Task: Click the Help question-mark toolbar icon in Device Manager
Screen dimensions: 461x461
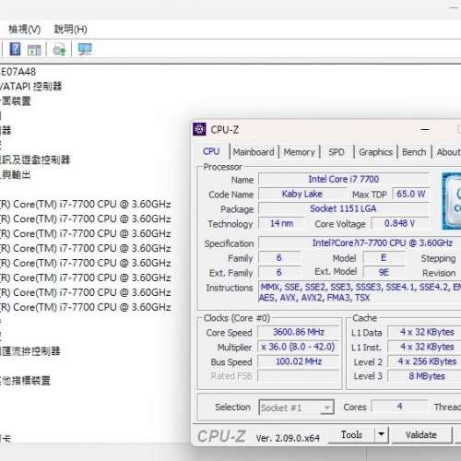Action: [x=15, y=49]
